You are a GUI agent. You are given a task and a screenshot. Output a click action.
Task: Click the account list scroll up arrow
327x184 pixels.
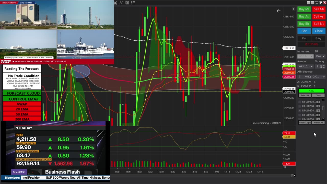pyautogui.click(x=323, y=100)
